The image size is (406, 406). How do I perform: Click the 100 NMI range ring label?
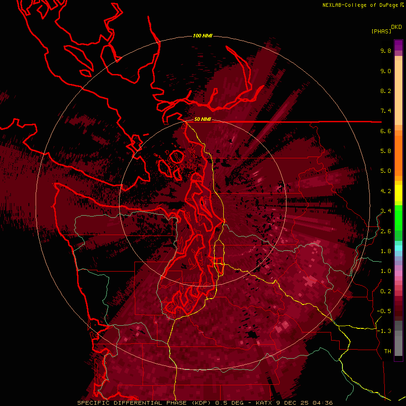pos(203,36)
